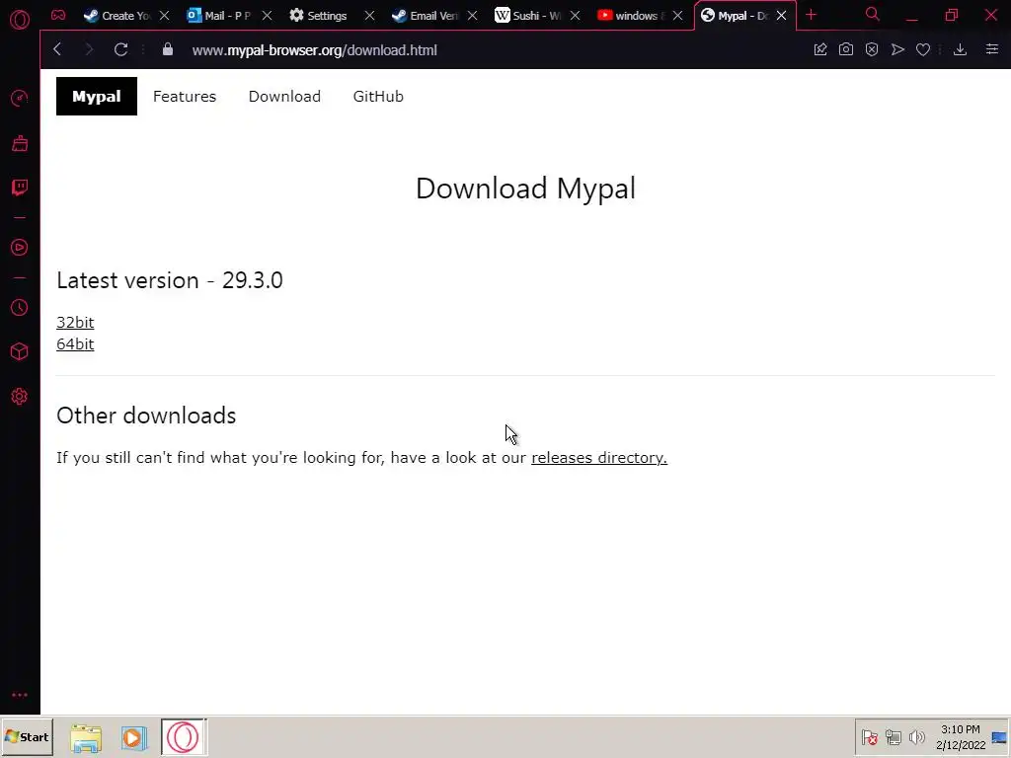Go back to previous page

57,49
